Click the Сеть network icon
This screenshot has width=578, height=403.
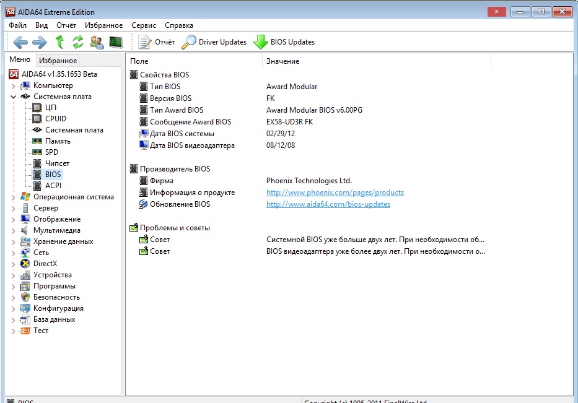click(x=25, y=253)
